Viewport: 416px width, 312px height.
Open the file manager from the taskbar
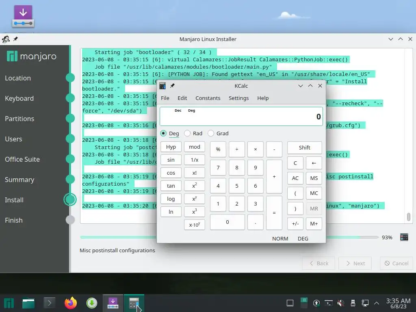(x=28, y=303)
